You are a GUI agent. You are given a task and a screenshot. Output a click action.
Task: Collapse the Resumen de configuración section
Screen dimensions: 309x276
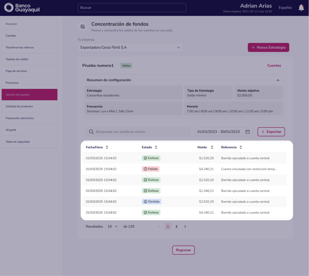click(278, 80)
